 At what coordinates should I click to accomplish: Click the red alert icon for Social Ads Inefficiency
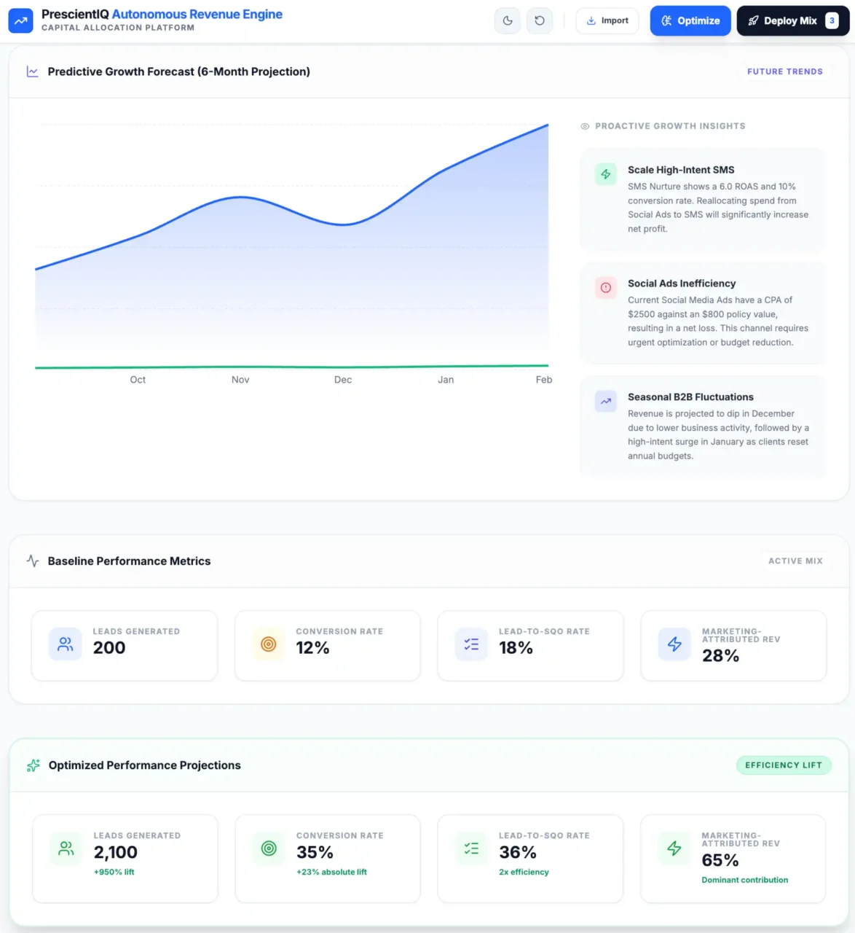coord(605,288)
